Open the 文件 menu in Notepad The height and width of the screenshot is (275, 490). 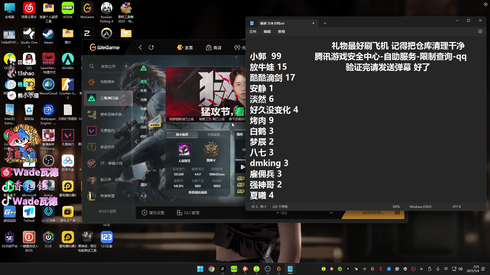(x=253, y=32)
